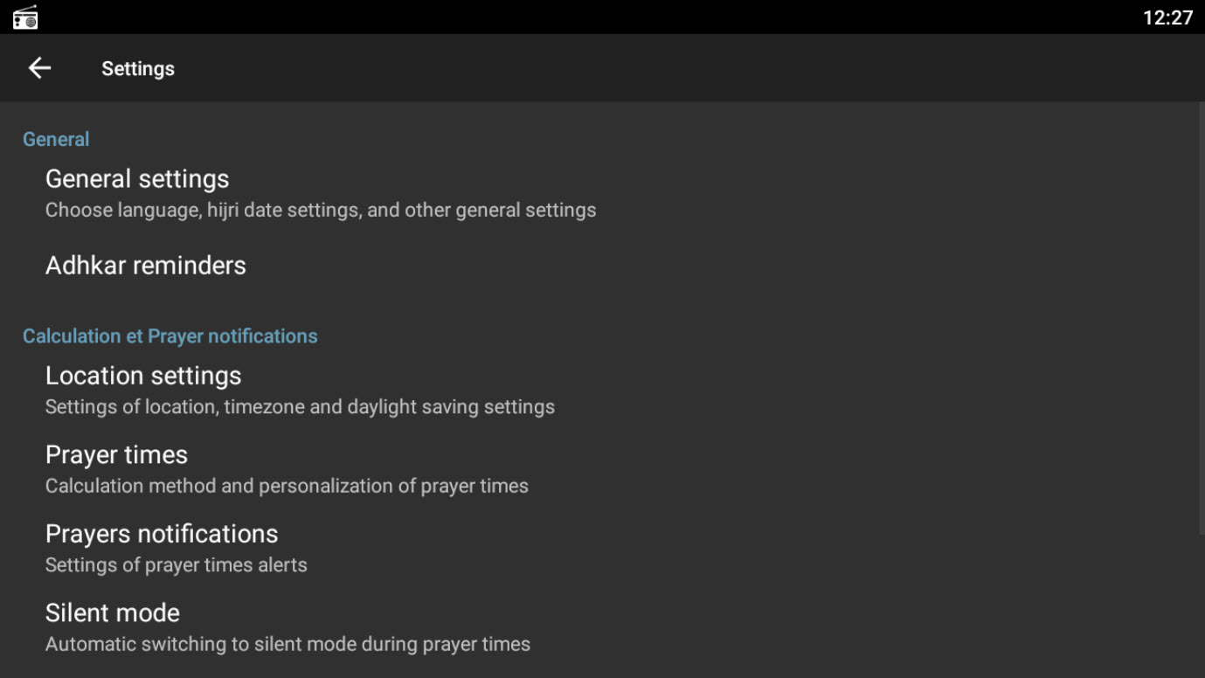Open the Silent mode option

(x=602, y=627)
